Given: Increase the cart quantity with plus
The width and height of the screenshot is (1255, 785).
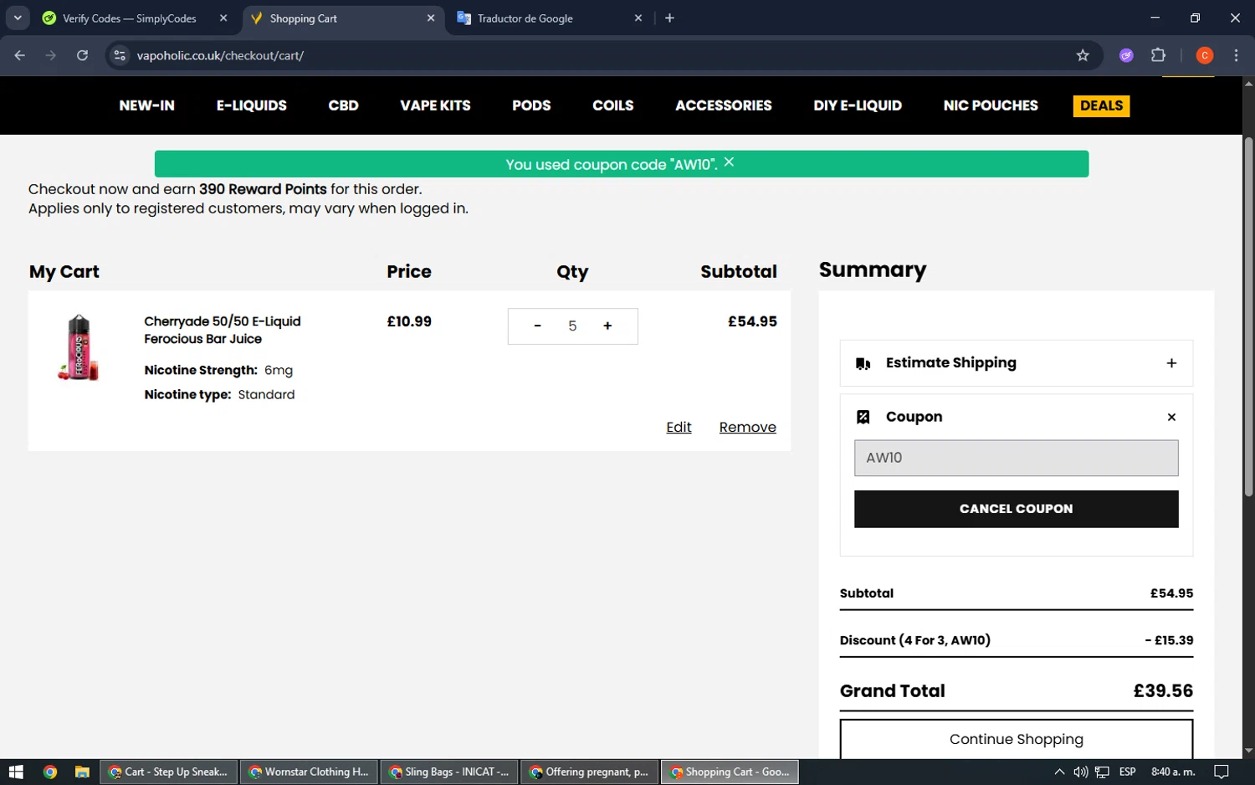Looking at the screenshot, I should point(607,326).
